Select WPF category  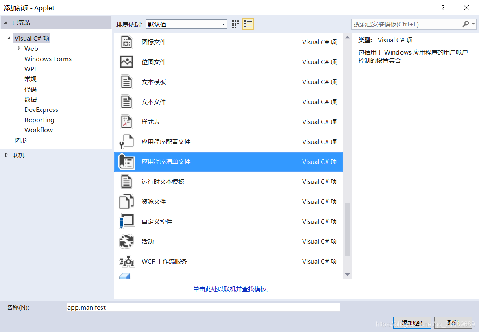[31, 69]
